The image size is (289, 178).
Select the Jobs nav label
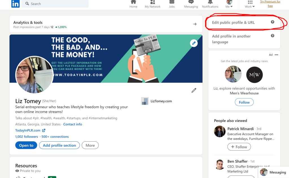(172, 7)
